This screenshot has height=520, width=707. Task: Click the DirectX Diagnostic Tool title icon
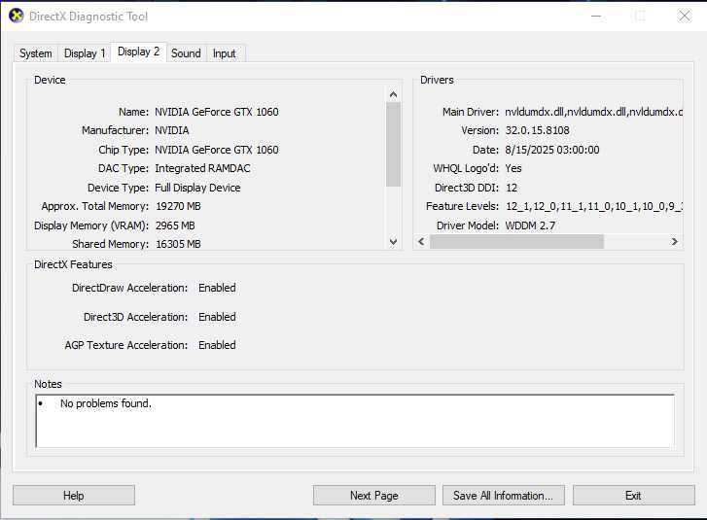17,16
